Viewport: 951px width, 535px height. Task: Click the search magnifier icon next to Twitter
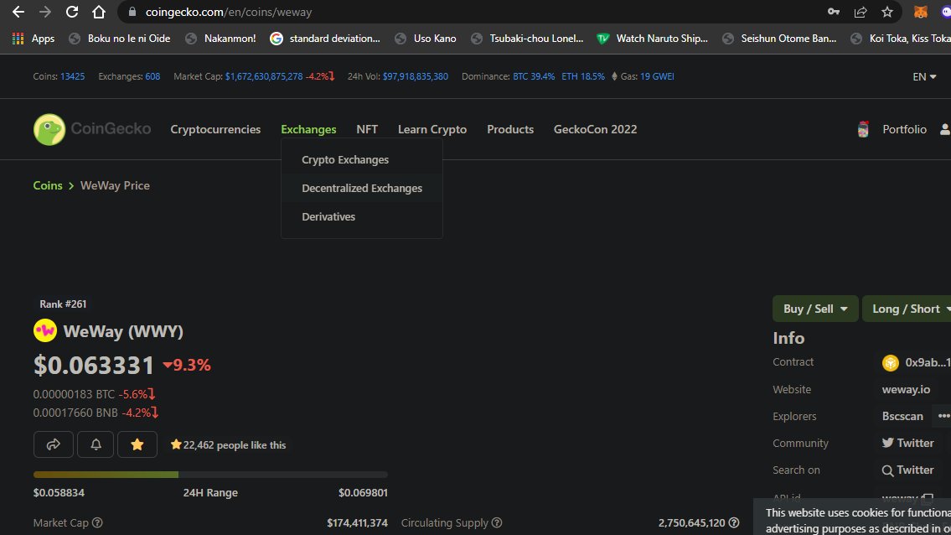(887, 470)
